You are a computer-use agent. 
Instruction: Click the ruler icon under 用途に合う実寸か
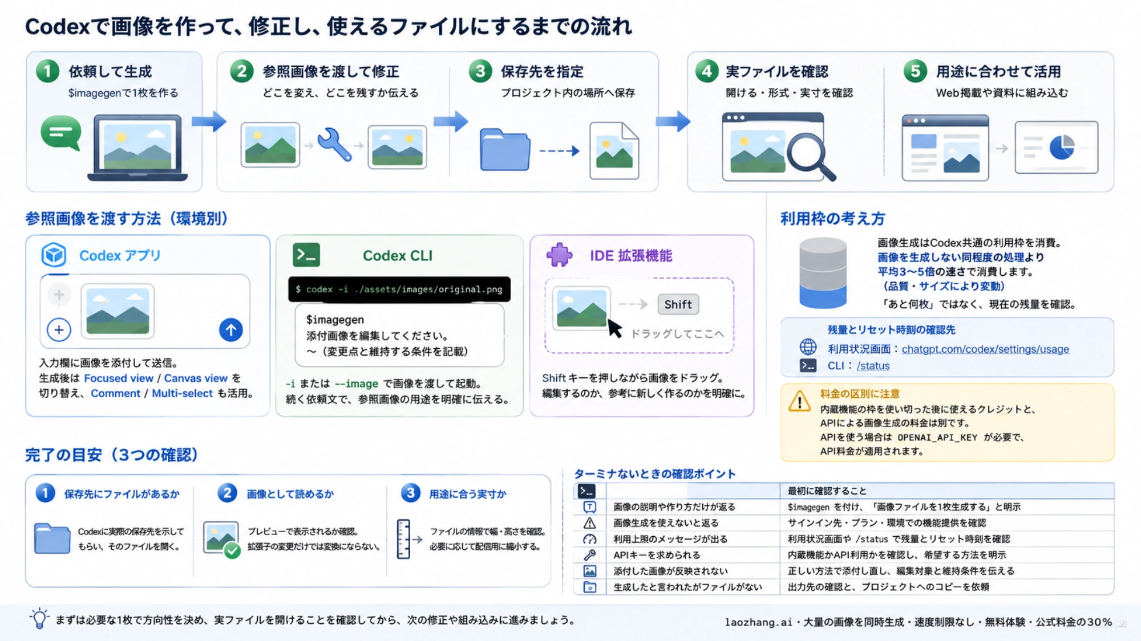click(403, 539)
